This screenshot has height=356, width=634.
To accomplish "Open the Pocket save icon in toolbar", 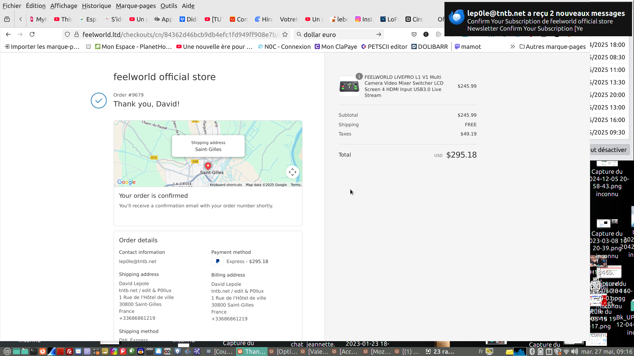I will pos(414,34).
